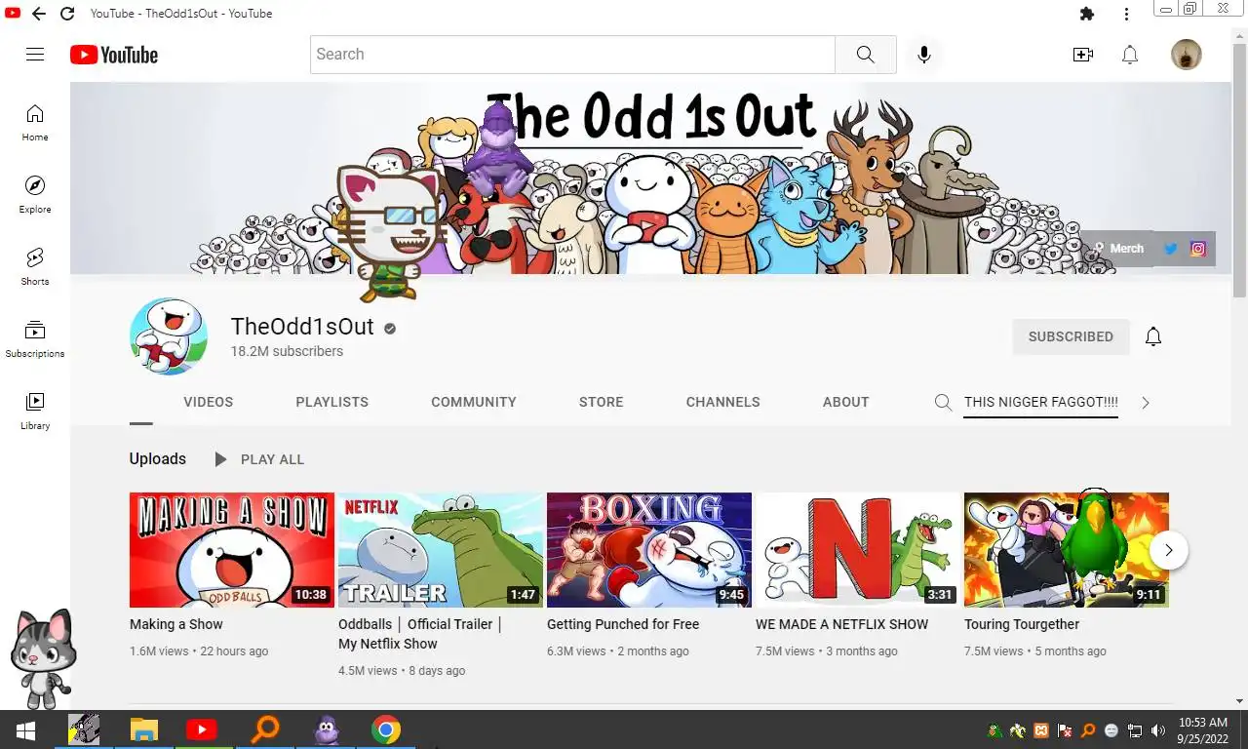This screenshot has width=1248, height=749.
Task: Open the YouTube hamburger guide menu
Action: pos(35,55)
